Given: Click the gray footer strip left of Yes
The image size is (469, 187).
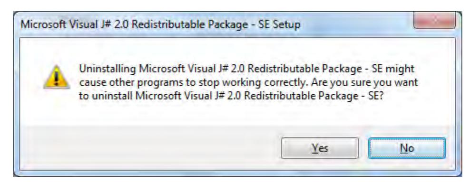Looking at the screenshot, I should pos(149,148).
